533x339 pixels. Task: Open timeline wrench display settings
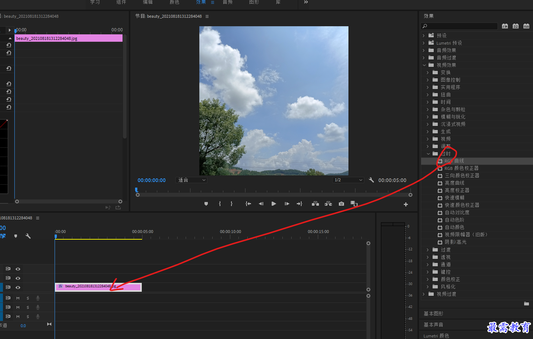coord(28,236)
